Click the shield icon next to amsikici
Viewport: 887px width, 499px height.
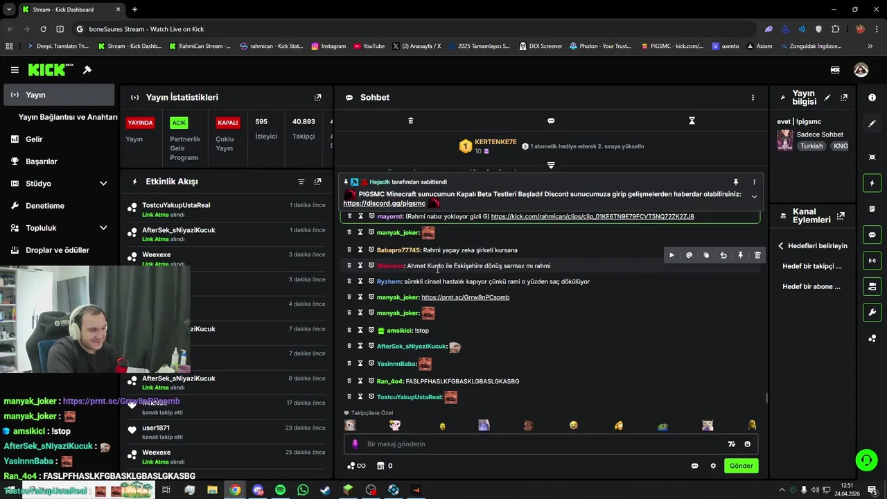tap(371, 331)
